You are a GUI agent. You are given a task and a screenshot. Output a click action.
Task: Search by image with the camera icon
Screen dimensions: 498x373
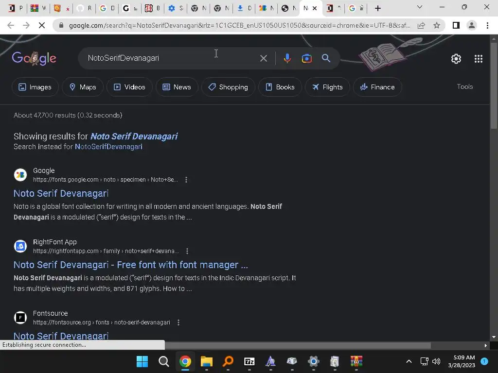click(306, 58)
